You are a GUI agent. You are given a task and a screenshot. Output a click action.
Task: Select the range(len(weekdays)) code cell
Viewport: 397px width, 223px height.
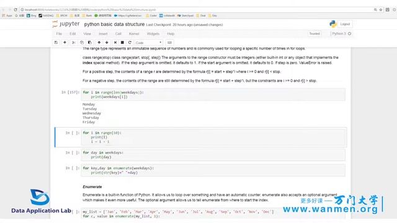tap(213, 95)
